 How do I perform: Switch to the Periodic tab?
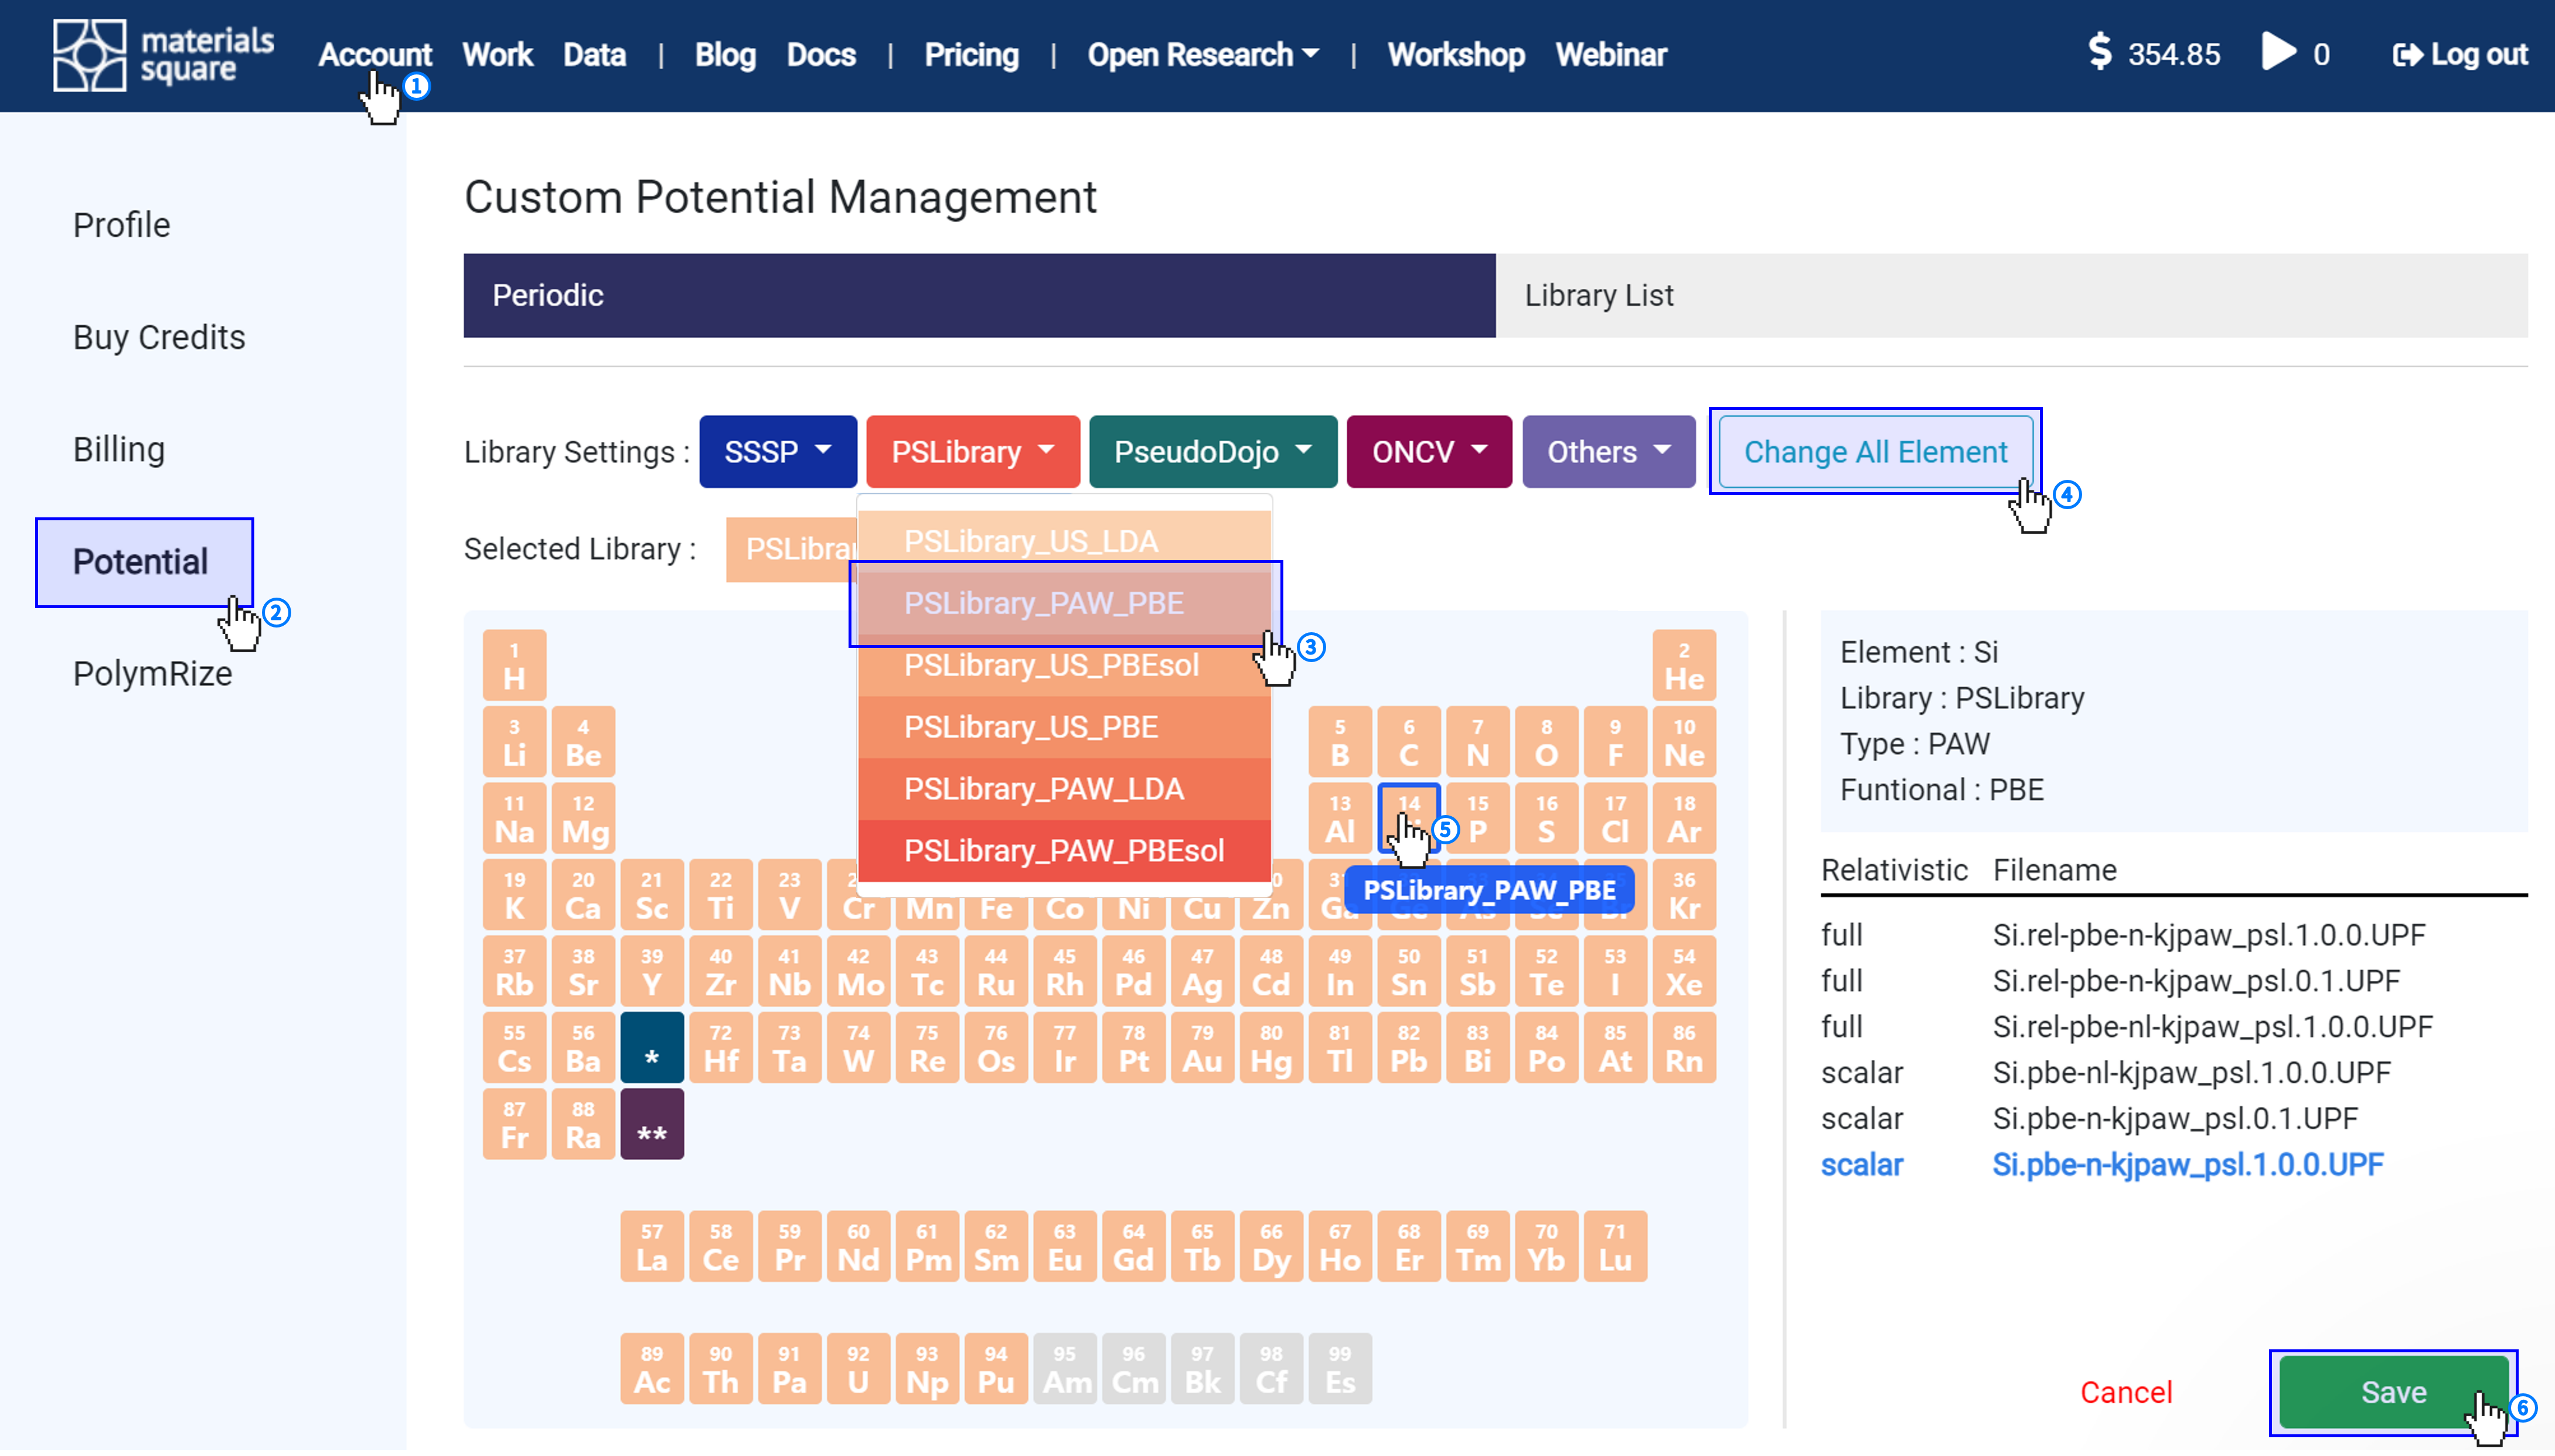click(x=979, y=295)
